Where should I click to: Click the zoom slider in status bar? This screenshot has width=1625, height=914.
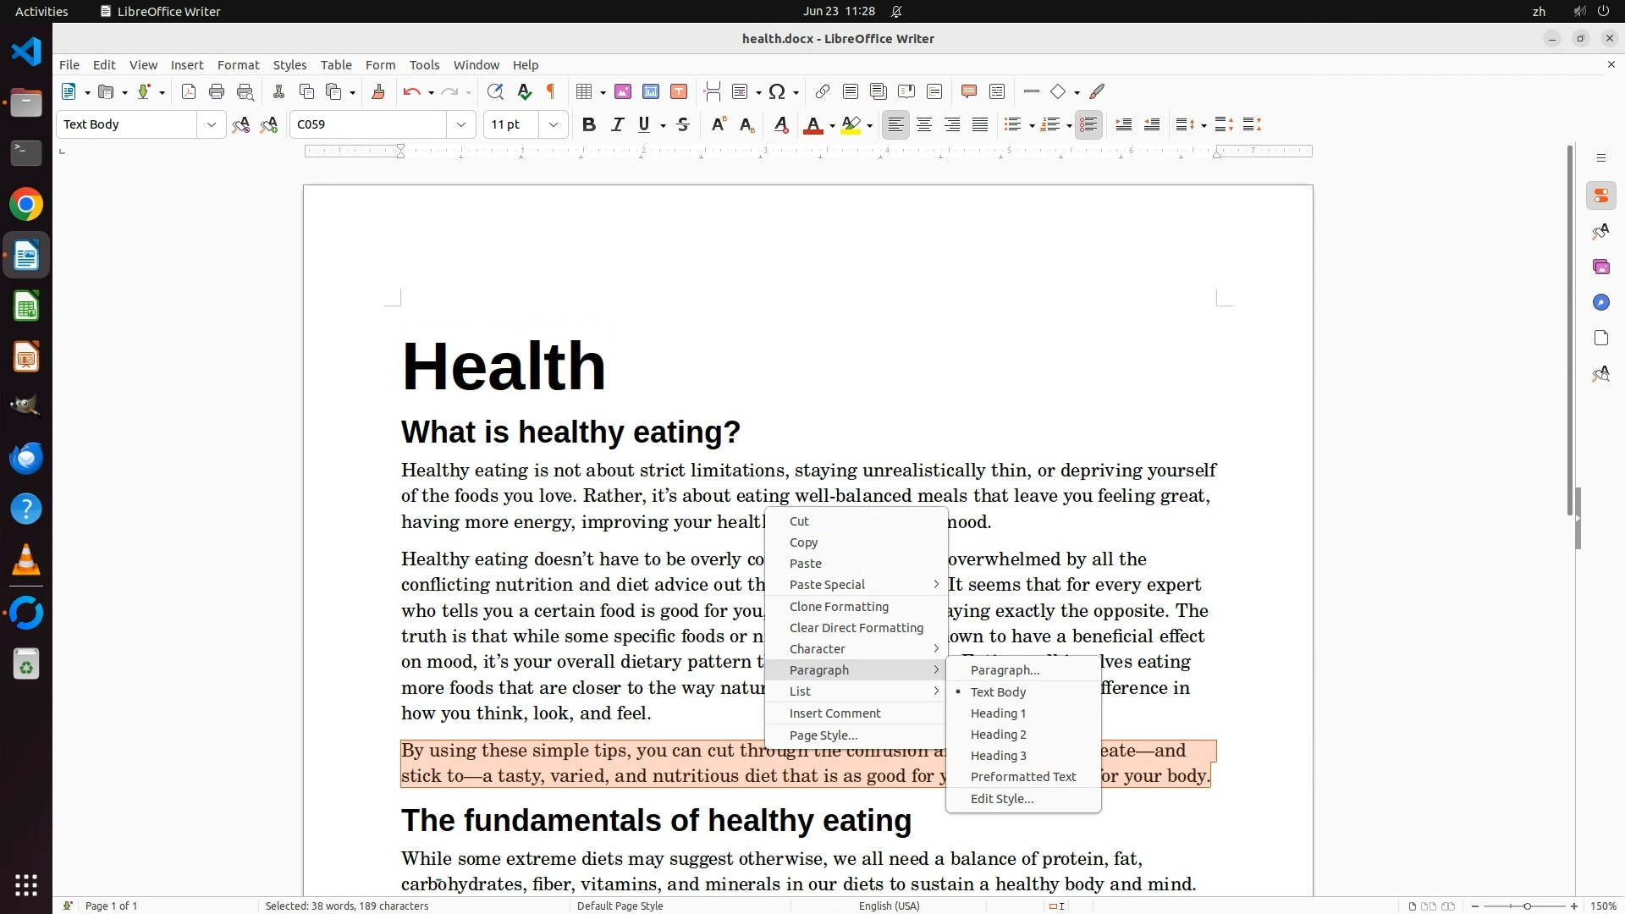pos(1526,906)
